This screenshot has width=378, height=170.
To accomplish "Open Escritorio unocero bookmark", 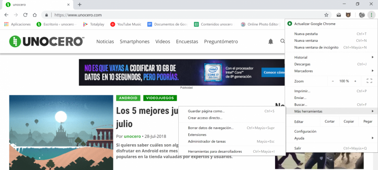I will [x=56, y=24].
